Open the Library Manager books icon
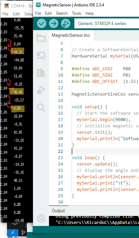This screenshot has width=139, height=238. tap(41, 73)
